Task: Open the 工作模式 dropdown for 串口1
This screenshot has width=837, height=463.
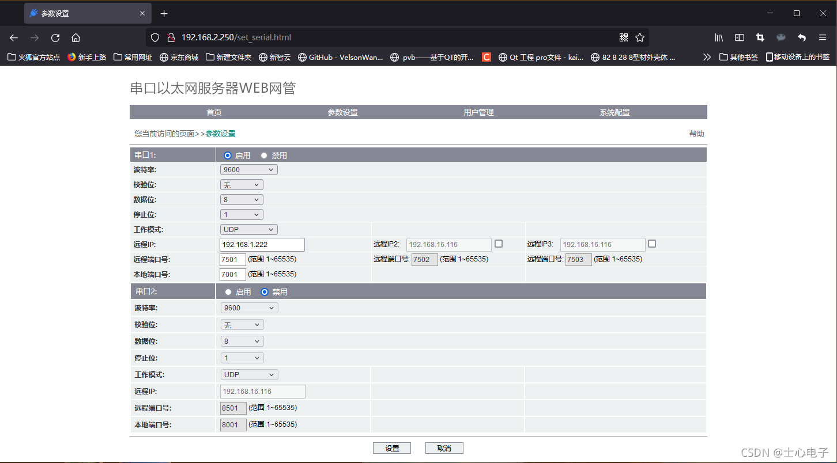Action: (248, 229)
